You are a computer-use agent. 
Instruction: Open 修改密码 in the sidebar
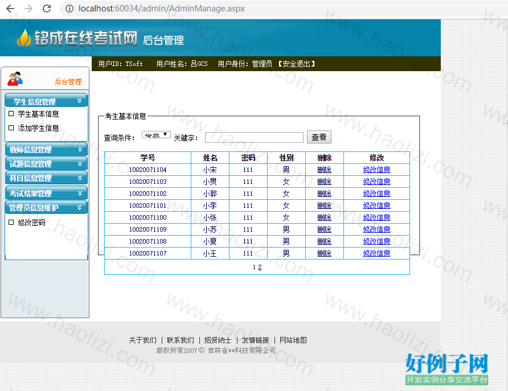(31, 223)
